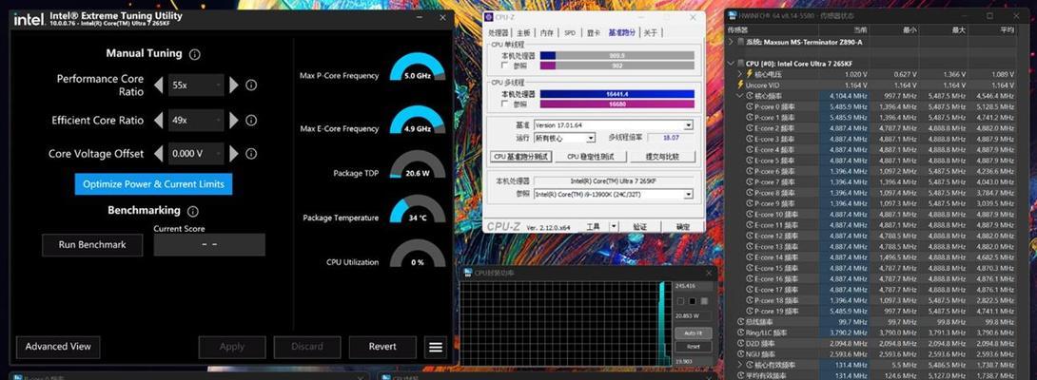Increase Performance Core Ratio with right arrow
1037x380 pixels.
coord(233,85)
